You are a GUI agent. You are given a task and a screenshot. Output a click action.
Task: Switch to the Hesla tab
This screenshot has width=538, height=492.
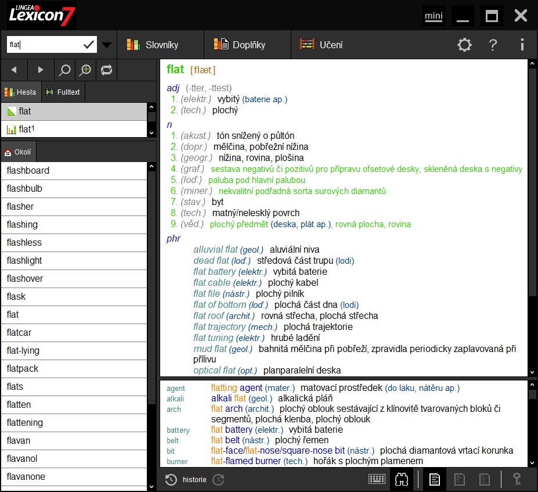pyautogui.click(x=20, y=92)
